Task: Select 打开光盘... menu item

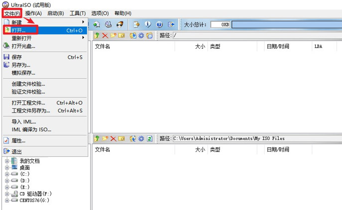Action: [44, 46]
